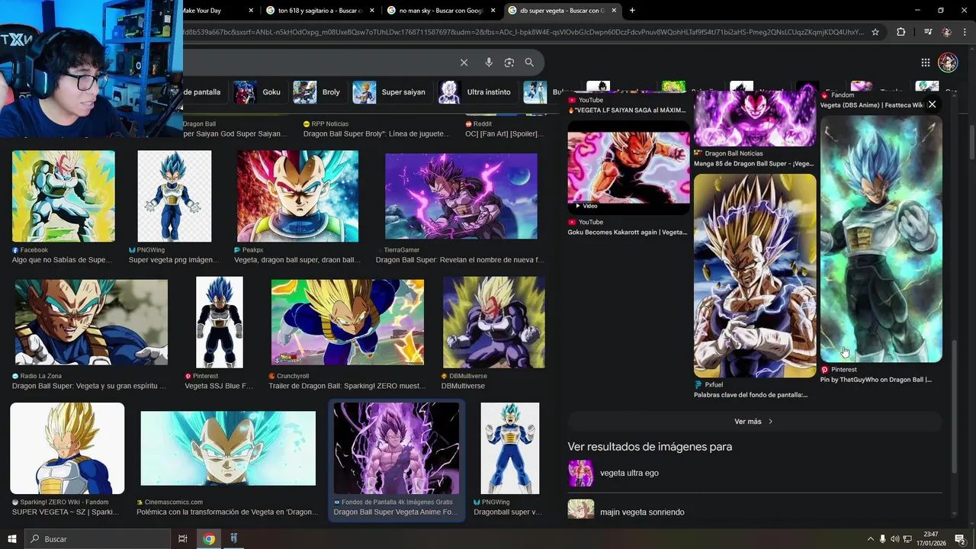
Task: Close the 'db super vegeta' tab
Action: pos(614,11)
